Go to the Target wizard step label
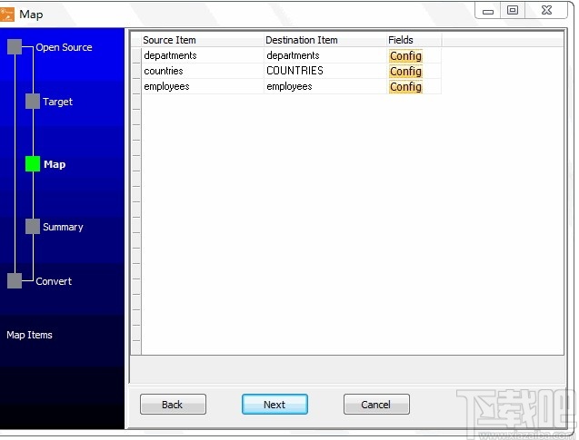 point(57,102)
